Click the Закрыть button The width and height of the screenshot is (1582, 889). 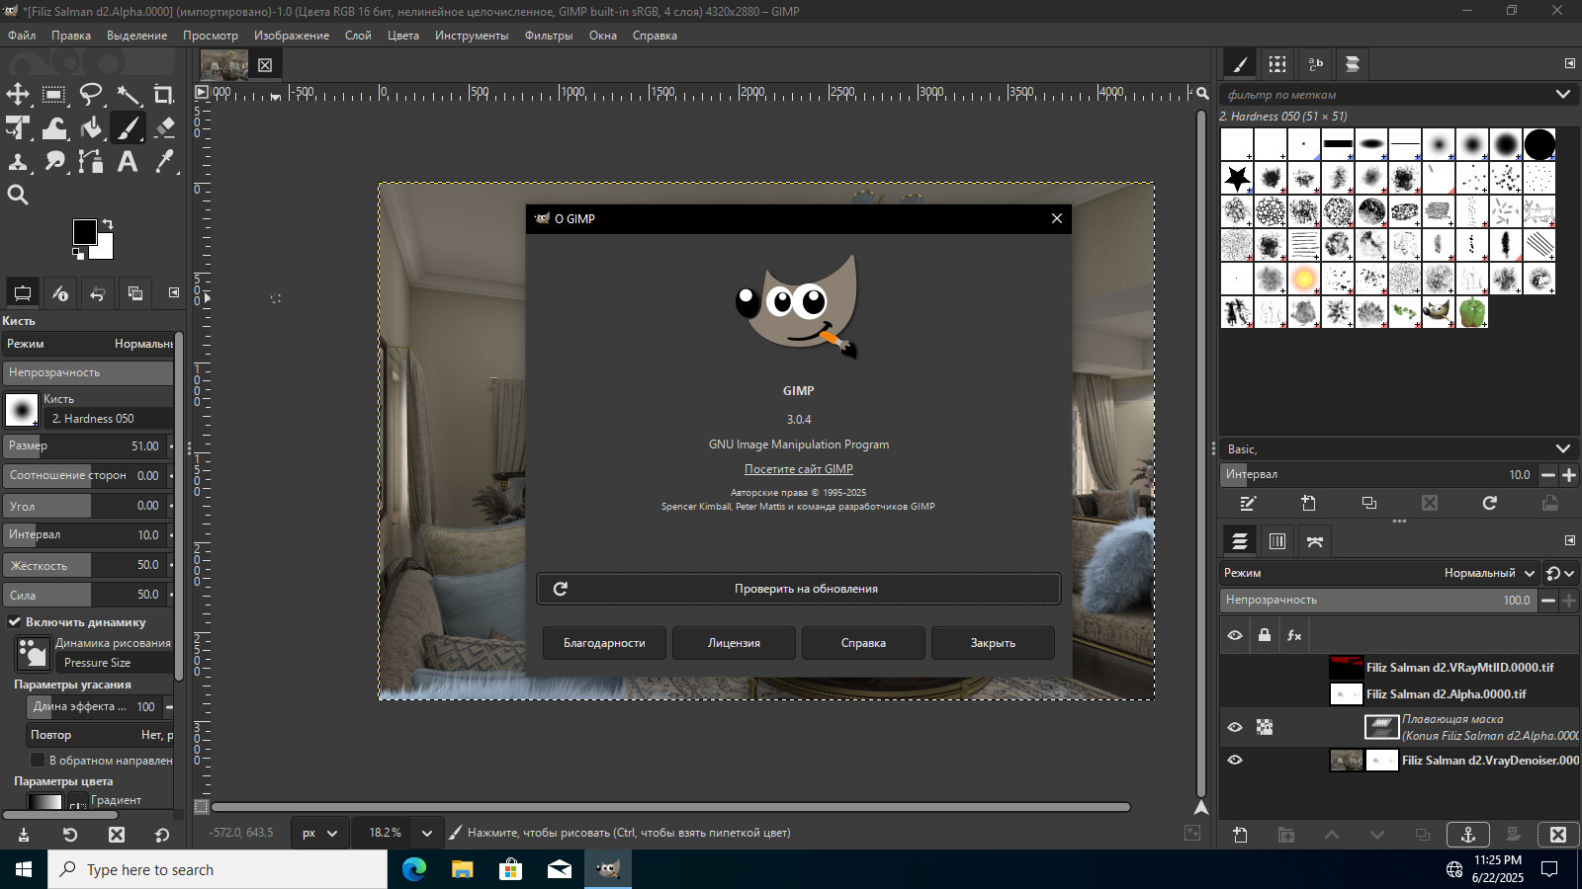993,643
